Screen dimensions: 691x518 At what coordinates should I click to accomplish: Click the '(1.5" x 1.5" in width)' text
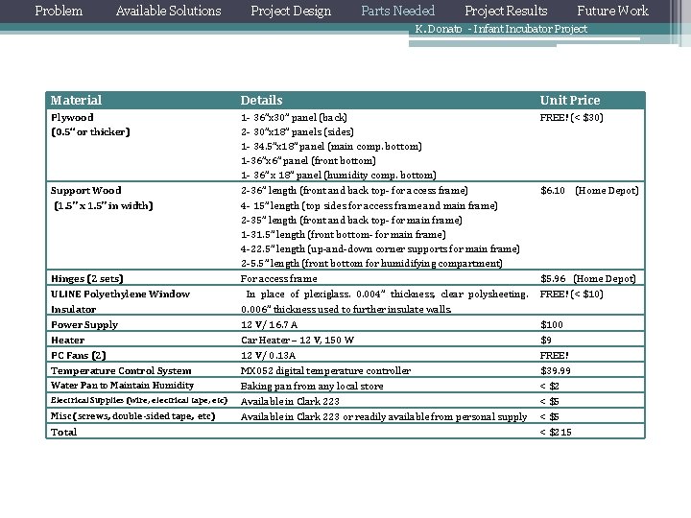click(x=104, y=205)
